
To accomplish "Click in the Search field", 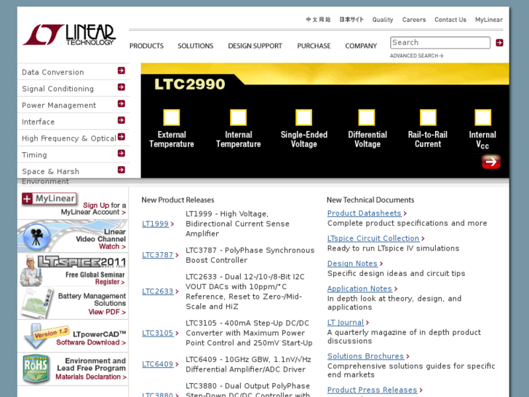I will (440, 42).
